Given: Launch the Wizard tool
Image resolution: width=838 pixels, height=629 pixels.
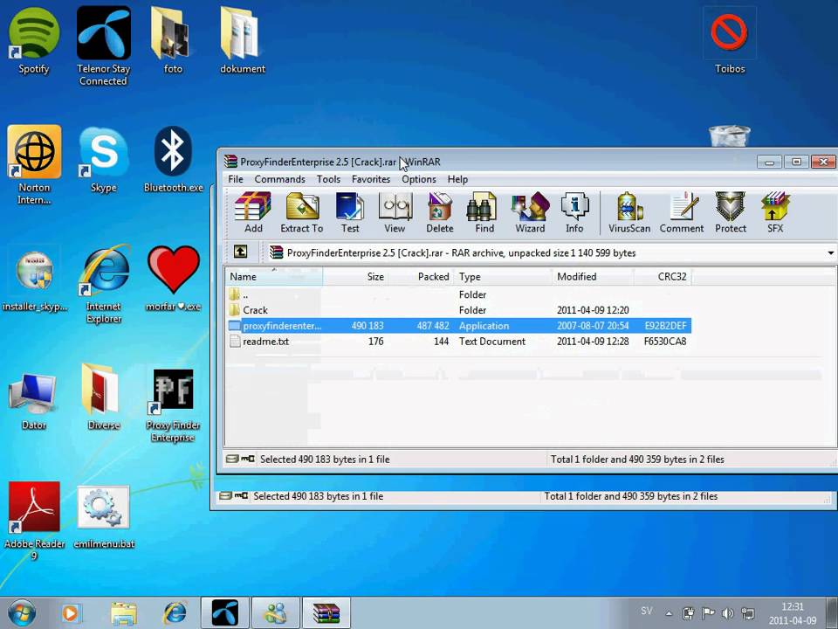Looking at the screenshot, I should click(x=530, y=213).
